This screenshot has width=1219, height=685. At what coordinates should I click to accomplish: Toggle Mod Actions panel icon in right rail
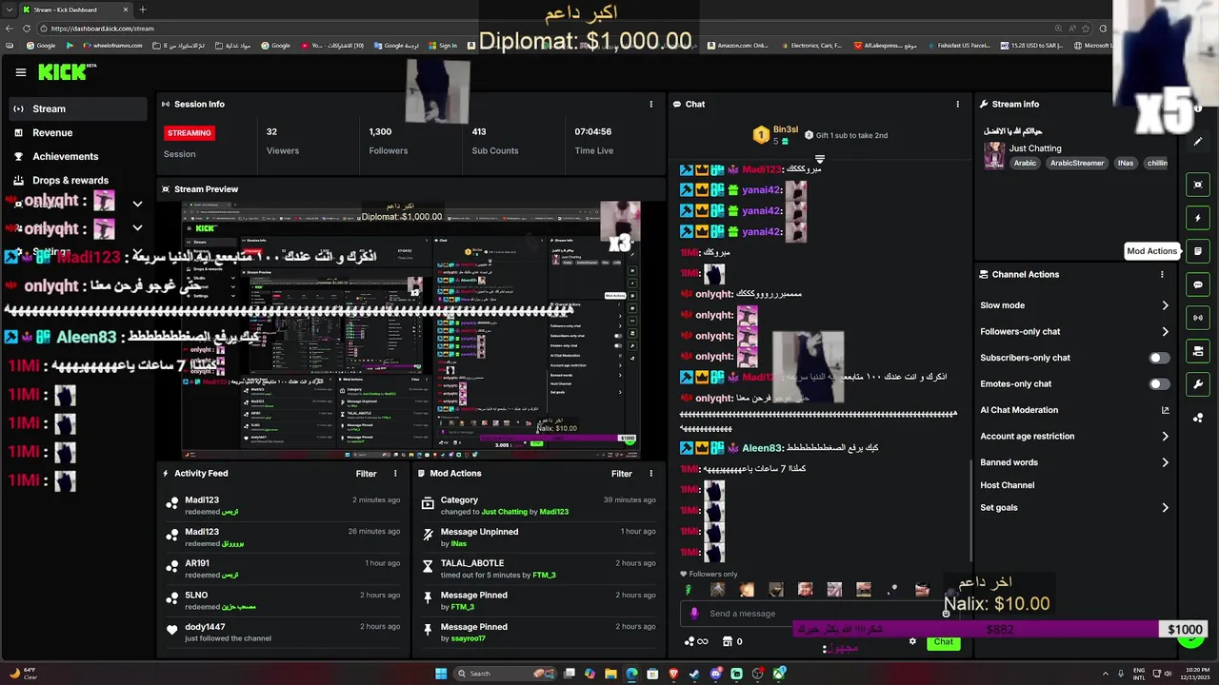point(1198,251)
